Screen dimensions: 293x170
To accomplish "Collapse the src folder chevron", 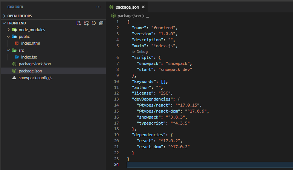I will pos(8,50).
